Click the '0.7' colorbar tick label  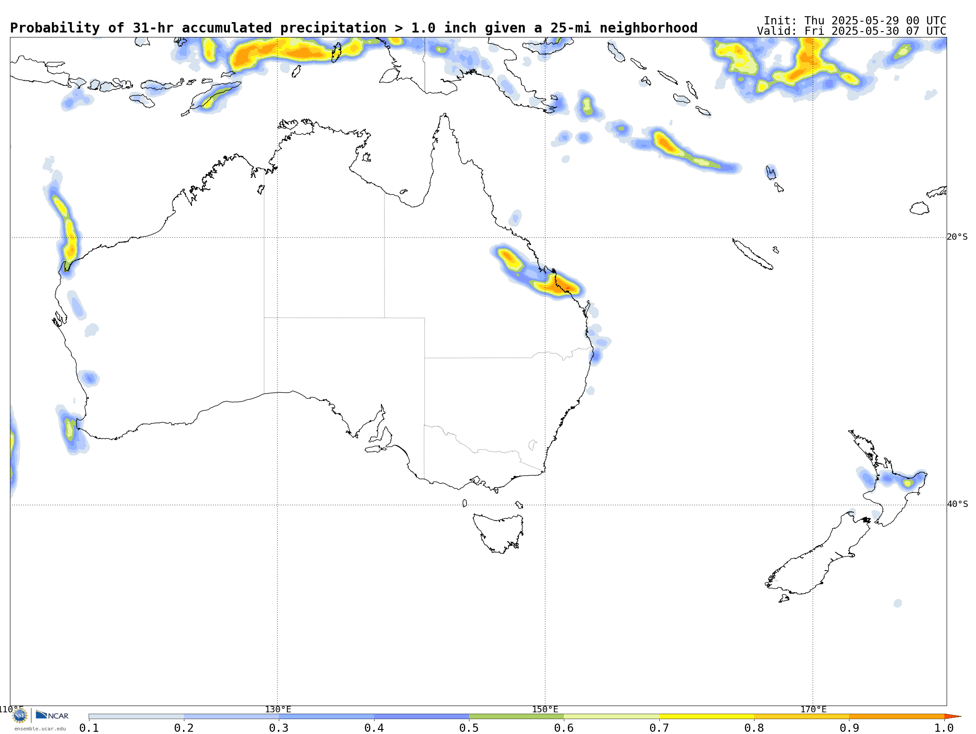659,728
